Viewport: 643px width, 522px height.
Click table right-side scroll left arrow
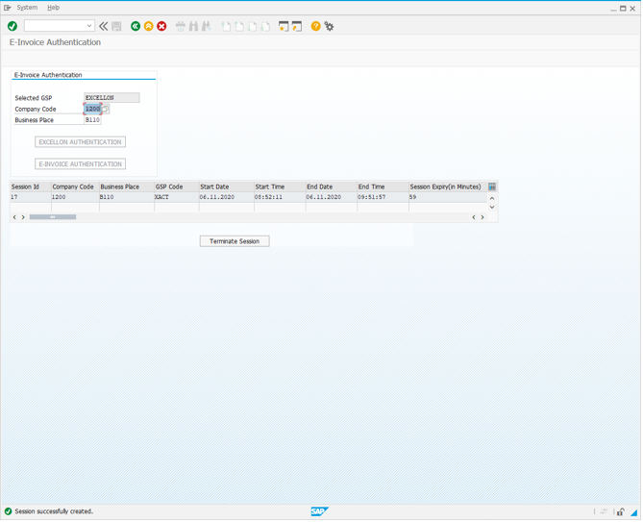(x=474, y=217)
